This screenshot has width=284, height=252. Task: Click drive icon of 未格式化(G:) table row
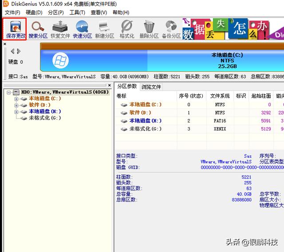pyautogui.click(x=124, y=129)
